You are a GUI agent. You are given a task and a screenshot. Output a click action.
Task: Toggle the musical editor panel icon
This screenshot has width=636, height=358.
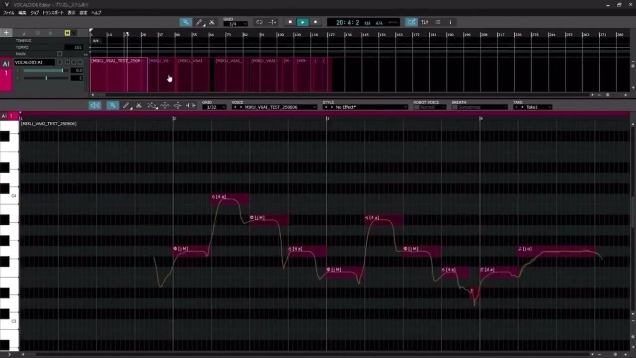(411, 22)
